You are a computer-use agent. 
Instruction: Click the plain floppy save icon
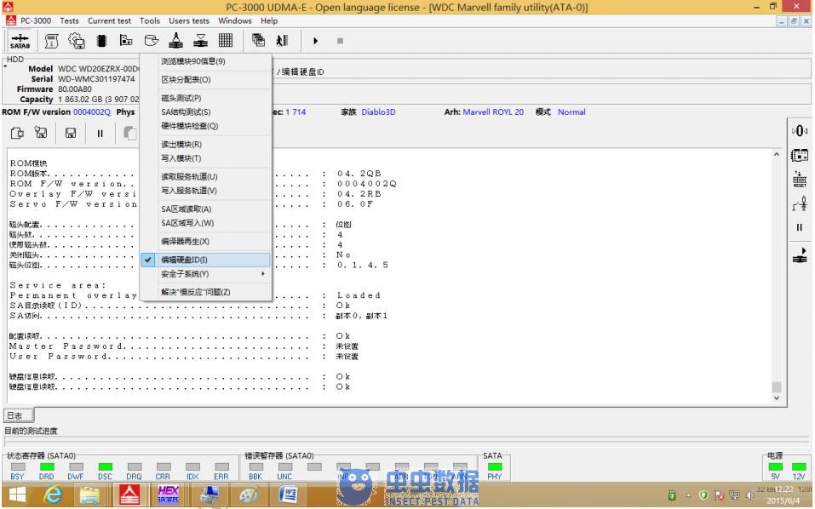click(71, 133)
